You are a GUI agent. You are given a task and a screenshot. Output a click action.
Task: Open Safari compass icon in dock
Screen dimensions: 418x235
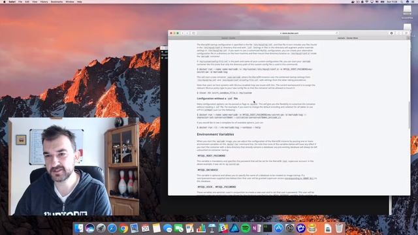coord(112,228)
